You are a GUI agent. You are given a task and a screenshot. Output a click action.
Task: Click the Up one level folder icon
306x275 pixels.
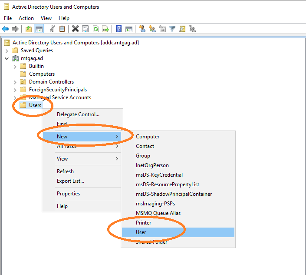point(29,29)
